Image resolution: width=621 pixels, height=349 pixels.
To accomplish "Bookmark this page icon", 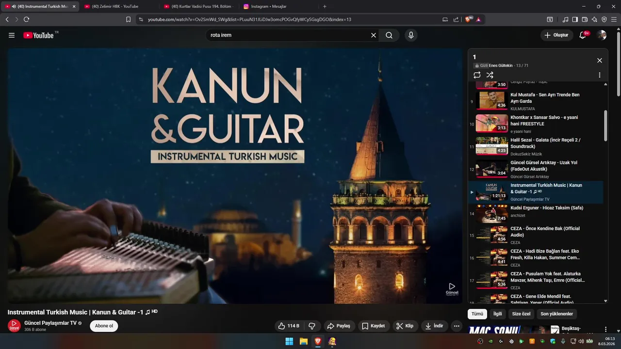I will [x=129, y=19].
